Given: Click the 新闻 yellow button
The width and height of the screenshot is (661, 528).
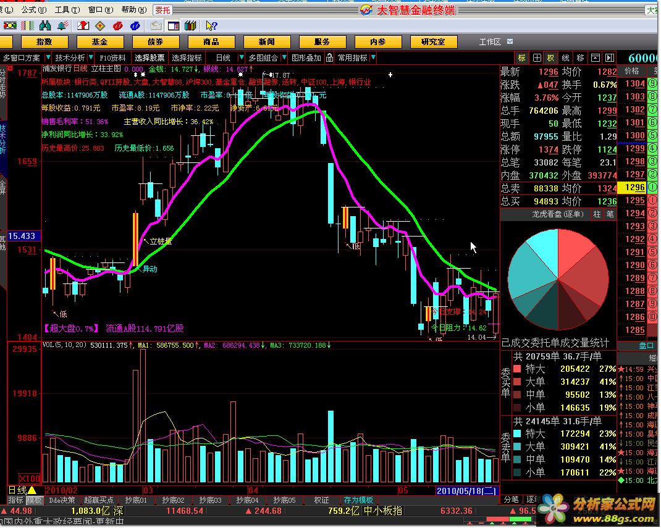Looking at the screenshot, I should [x=267, y=42].
